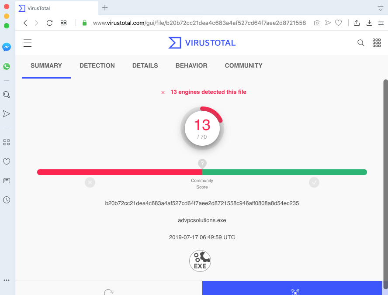Open Speed Dial from the sidebar
This screenshot has height=295, width=388.
7,142
